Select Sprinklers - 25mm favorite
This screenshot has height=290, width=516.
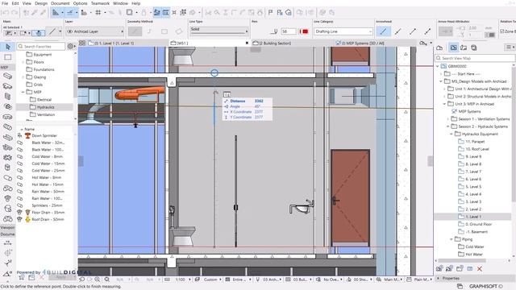[x=47, y=205]
